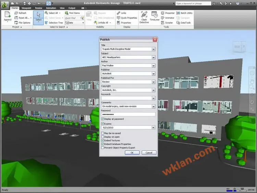Toggle Display at password checkbox
This screenshot has width=257, height=193.
tap(102, 119)
